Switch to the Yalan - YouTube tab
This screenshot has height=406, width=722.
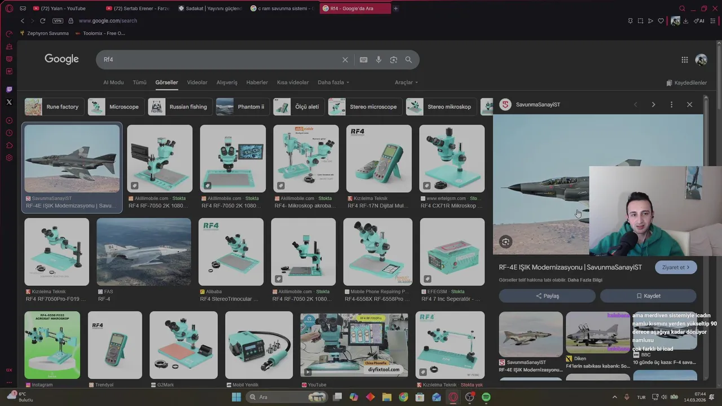[64, 8]
